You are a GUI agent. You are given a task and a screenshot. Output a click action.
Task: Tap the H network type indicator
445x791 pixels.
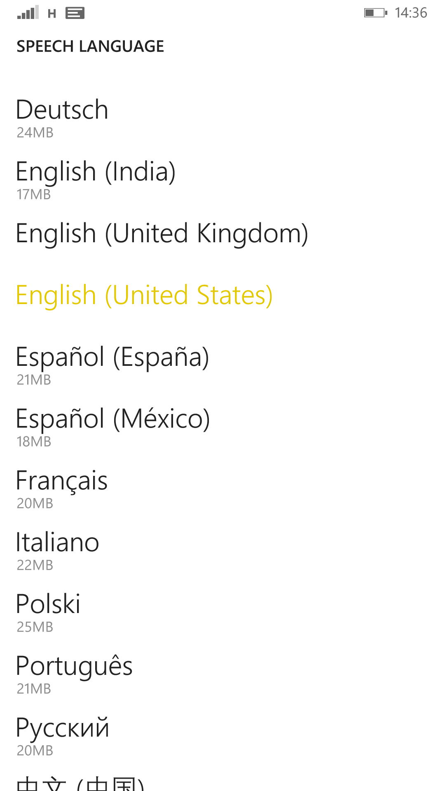(x=52, y=14)
